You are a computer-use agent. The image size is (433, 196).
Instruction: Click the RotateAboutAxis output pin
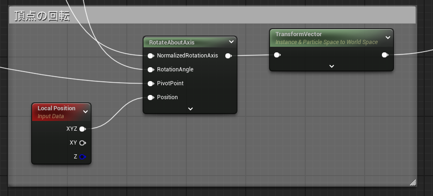pyautogui.click(x=229, y=56)
